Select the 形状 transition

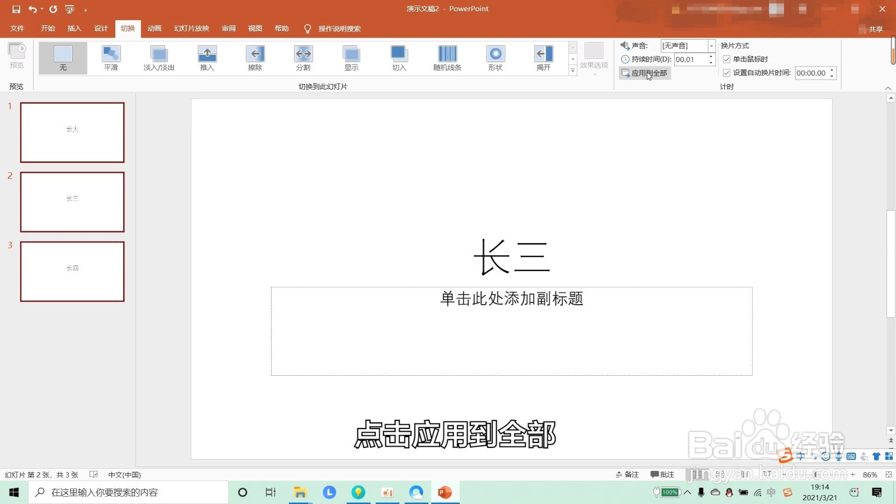[x=496, y=58]
